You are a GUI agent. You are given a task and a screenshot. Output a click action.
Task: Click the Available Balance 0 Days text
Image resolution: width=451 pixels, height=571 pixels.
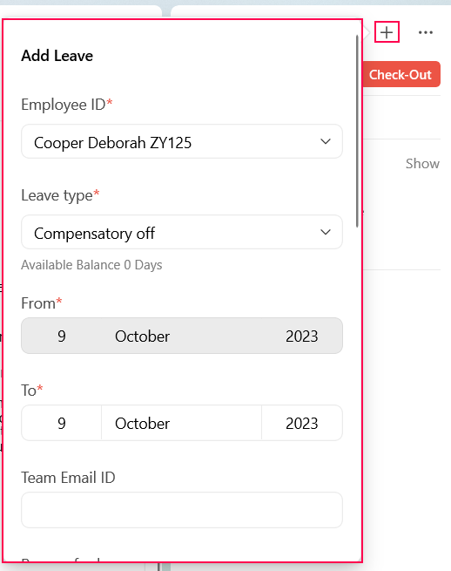pos(91,265)
